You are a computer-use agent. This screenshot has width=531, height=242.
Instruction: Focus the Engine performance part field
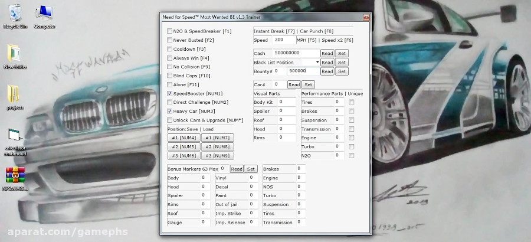tap(339, 138)
